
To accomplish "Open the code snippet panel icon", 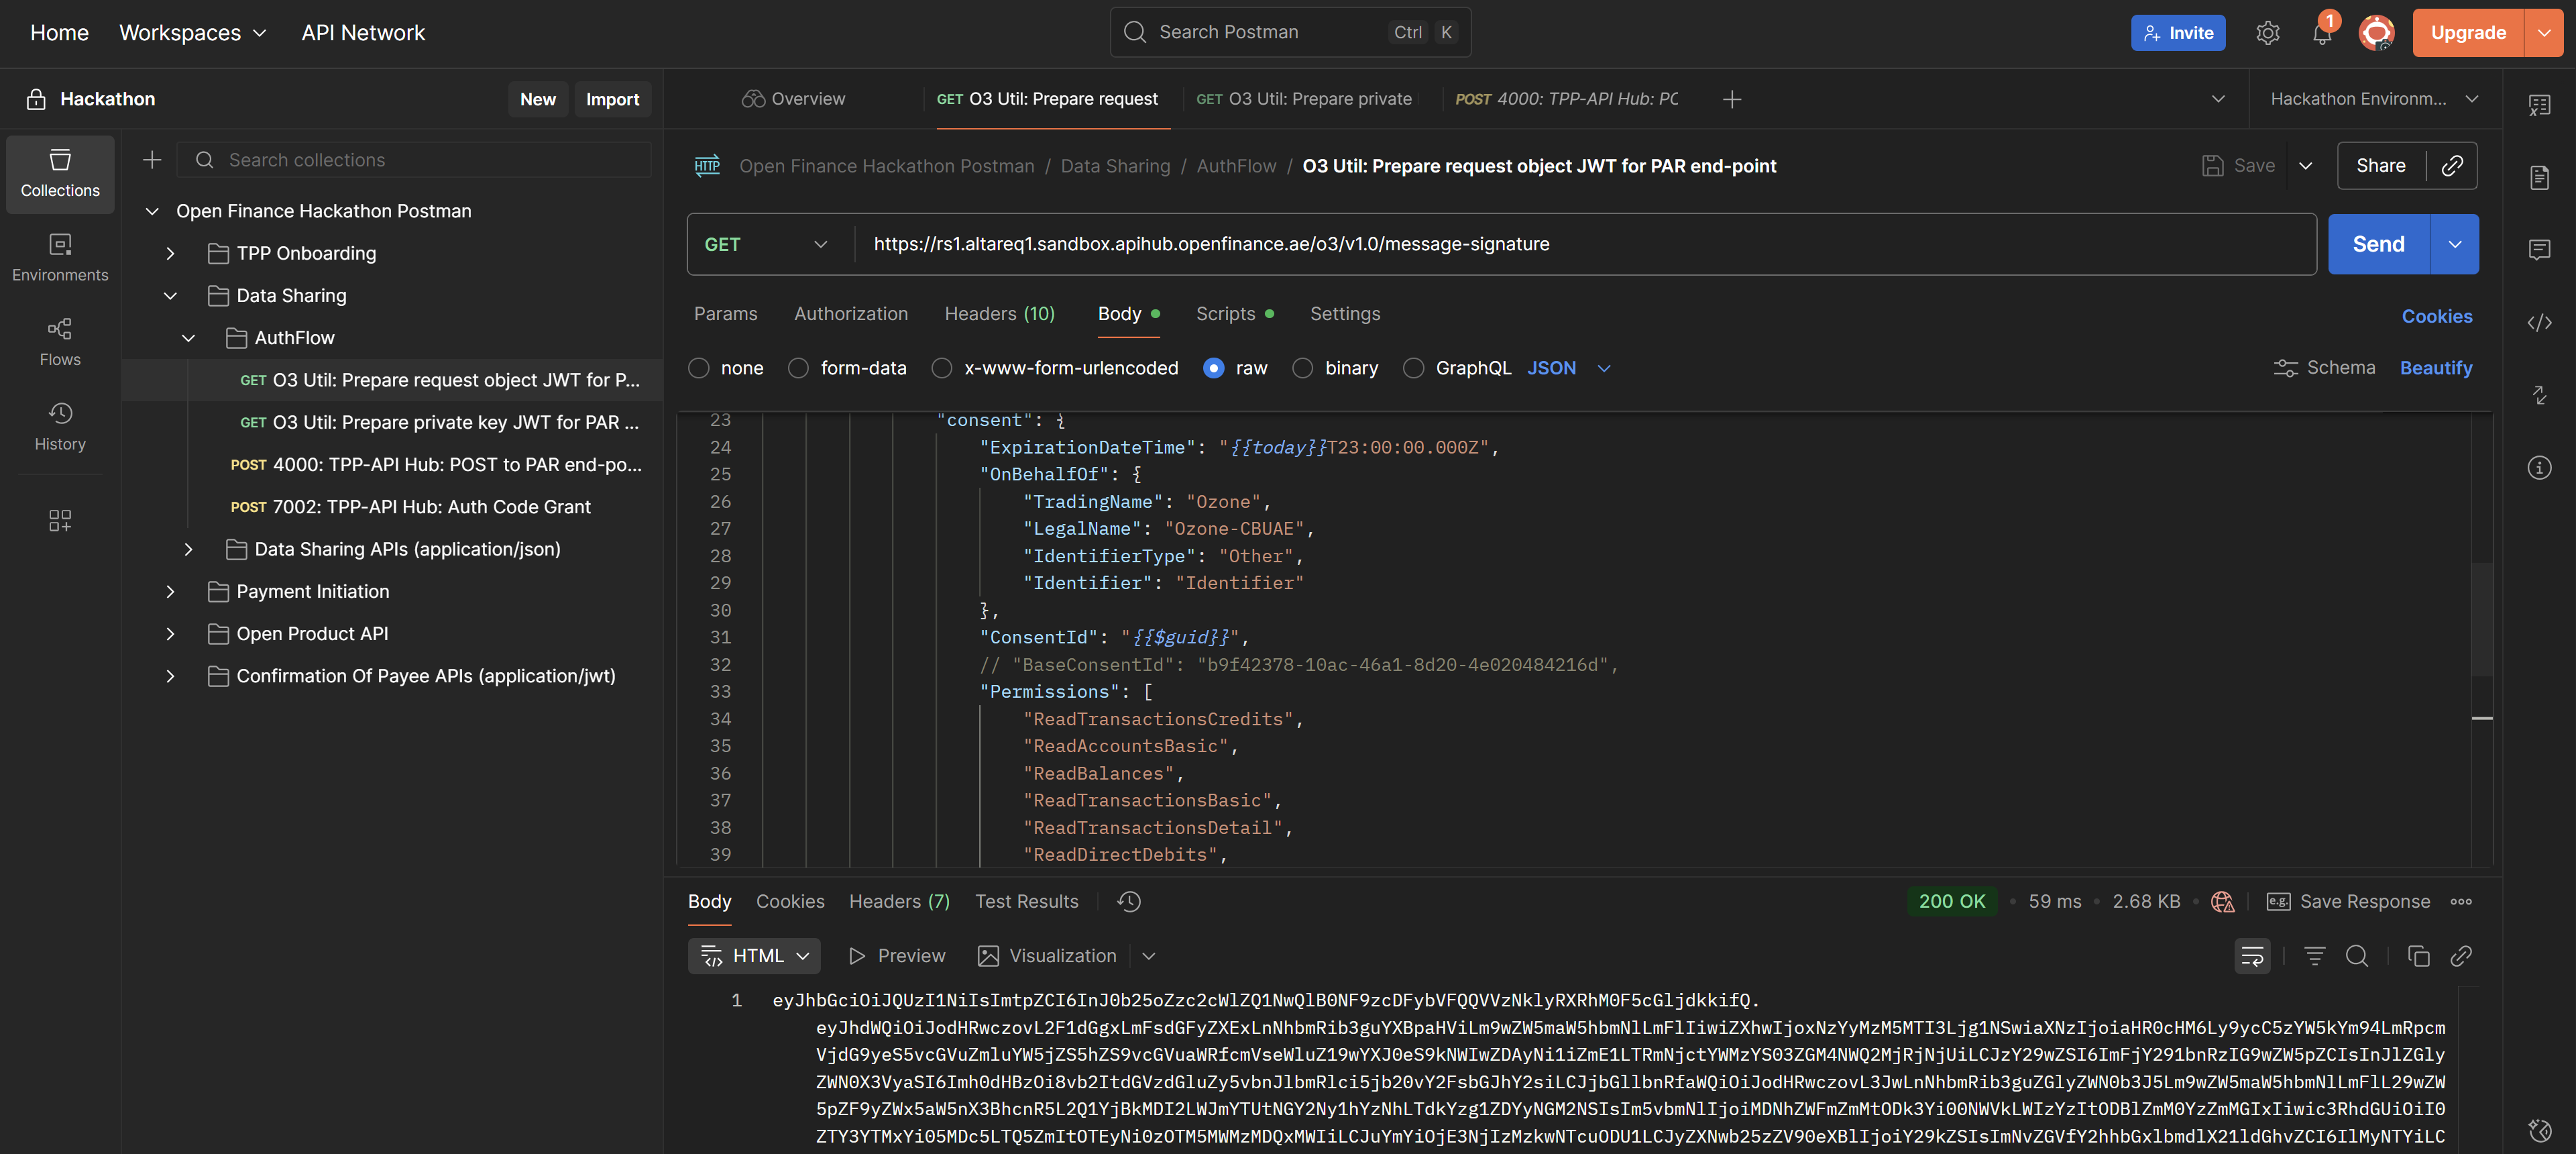I will click(2539, 322).
